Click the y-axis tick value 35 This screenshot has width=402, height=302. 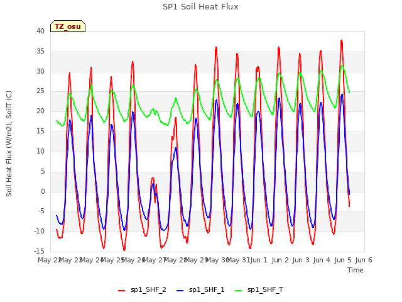pyautogui.click(x=40, y=51)
